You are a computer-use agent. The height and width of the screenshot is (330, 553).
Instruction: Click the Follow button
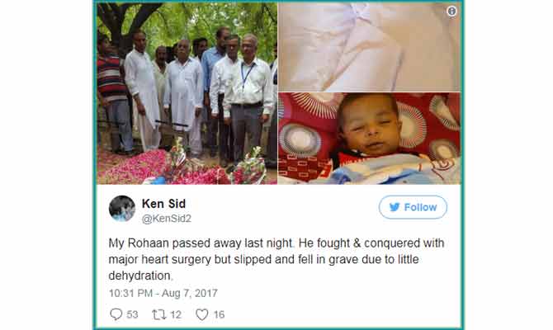pyautogui.click(x=413, y=207)
